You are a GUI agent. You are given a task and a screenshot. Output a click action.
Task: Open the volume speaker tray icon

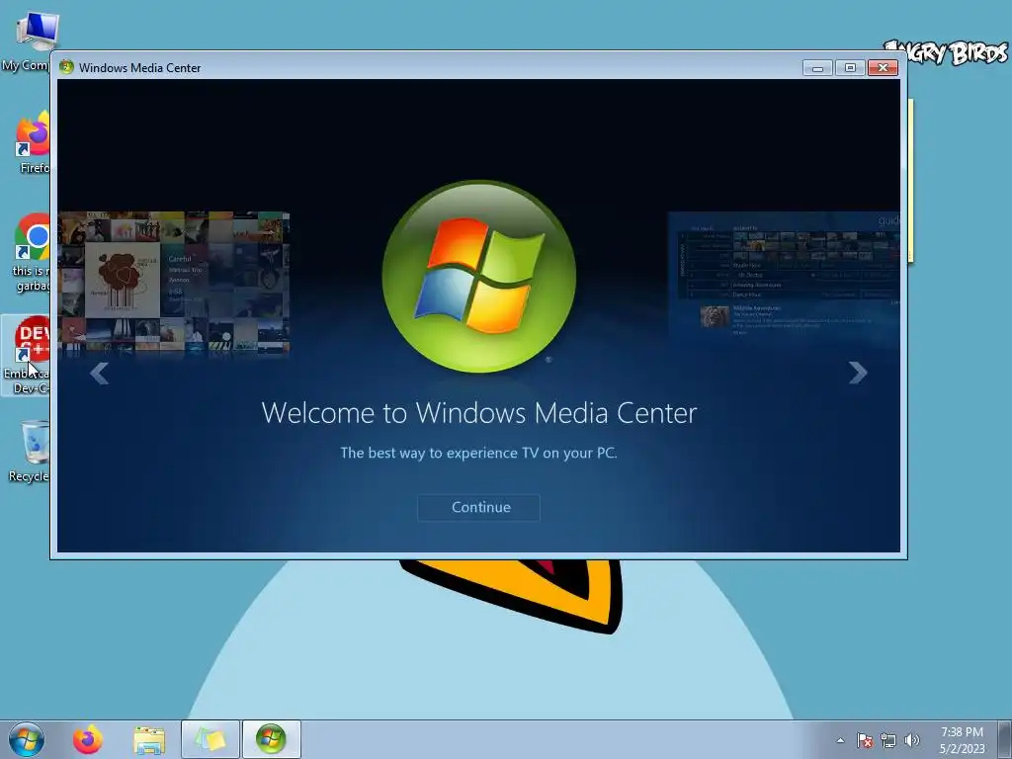coord(911,740)
